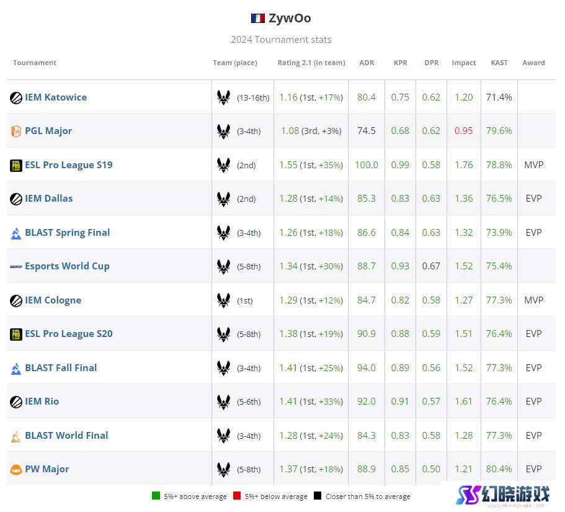Click Vitality logo in Esports World Cup row

click(x=223, y=266)
